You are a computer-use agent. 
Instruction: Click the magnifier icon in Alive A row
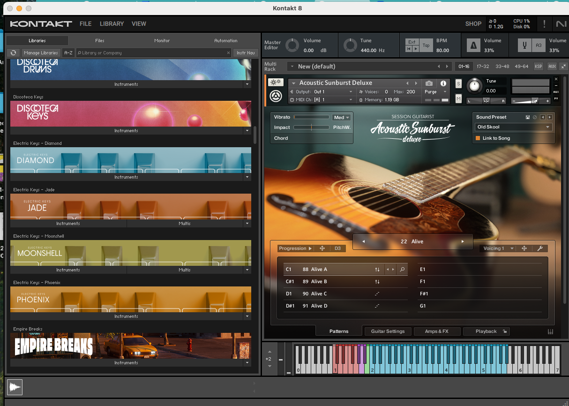point(402,270)
